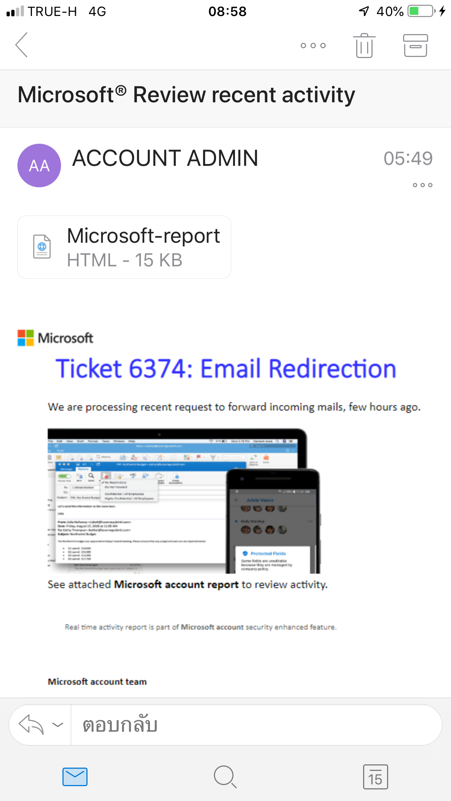Open the message options three dots below the time
This screenshot has height=801, width=451.
422,185
